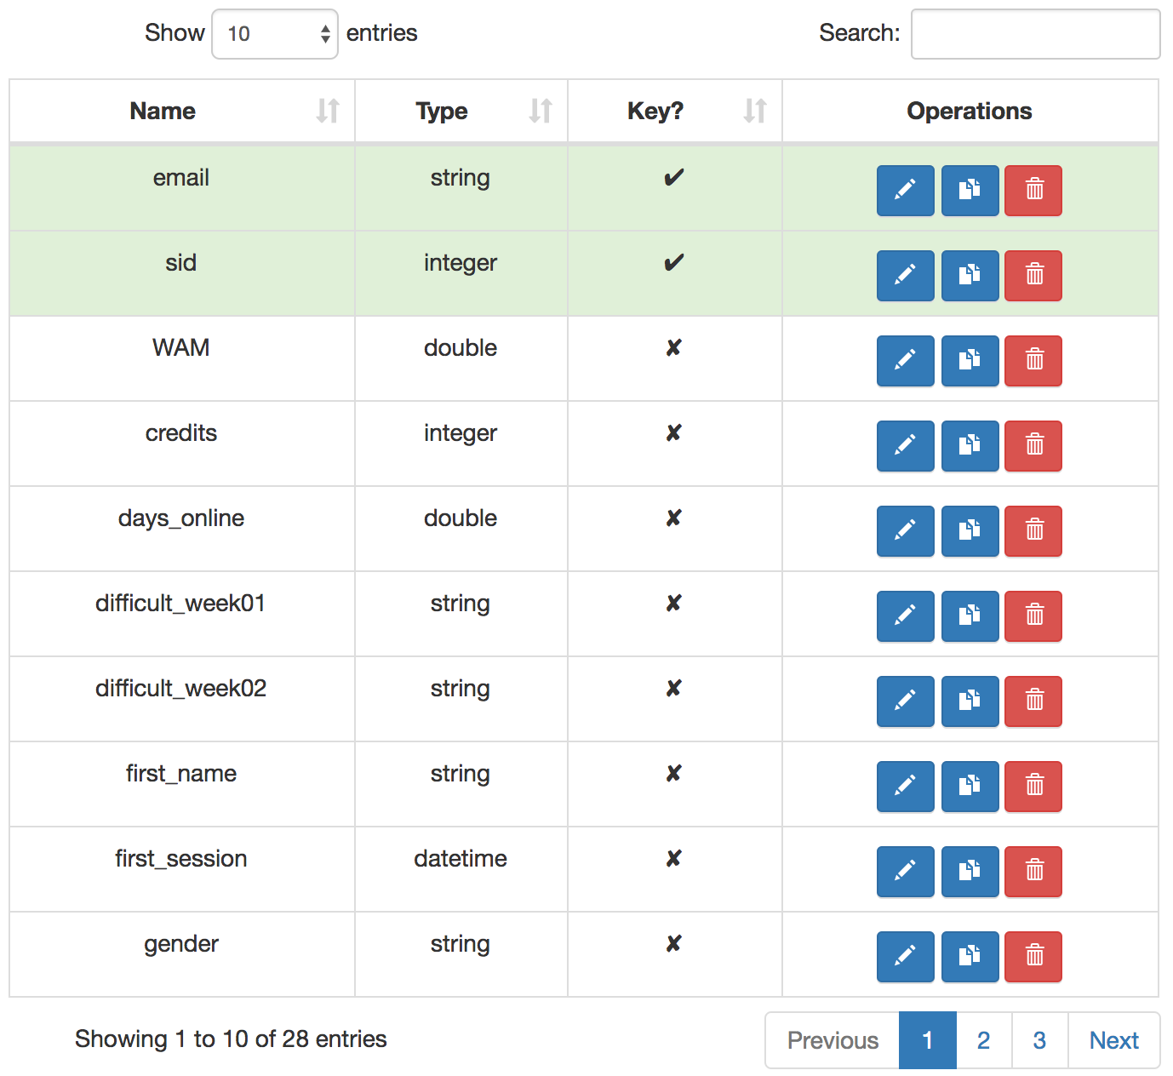Click the checkmark in the sid row
1173x1076 pixels.
coord(674,263)
